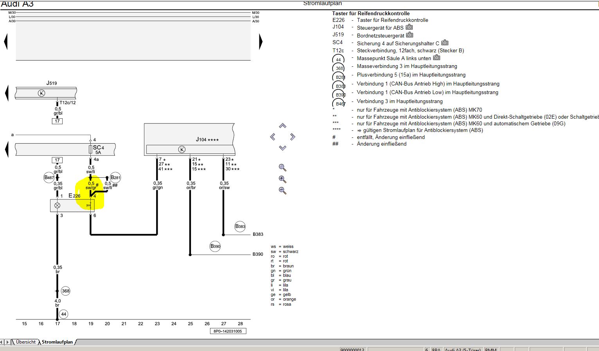Click ground connection circle 368 in diagram

coord(66,291)
